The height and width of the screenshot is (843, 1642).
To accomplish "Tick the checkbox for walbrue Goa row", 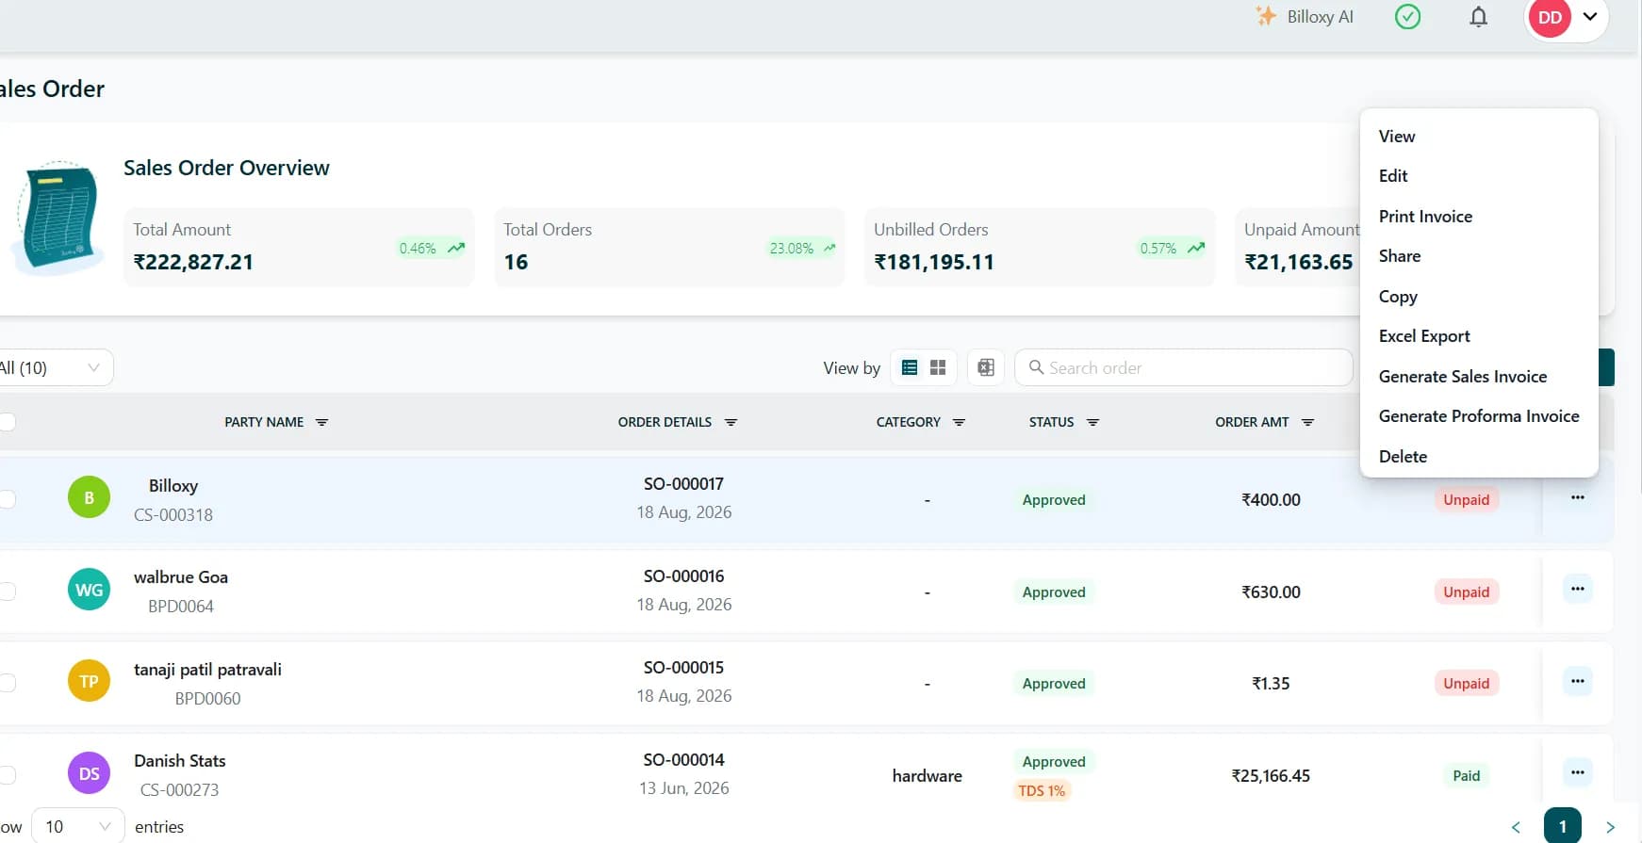I will [x=7, y=592].
